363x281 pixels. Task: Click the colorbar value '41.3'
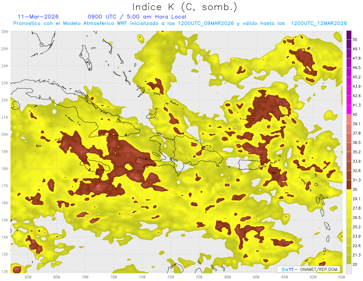click(356, 105)
